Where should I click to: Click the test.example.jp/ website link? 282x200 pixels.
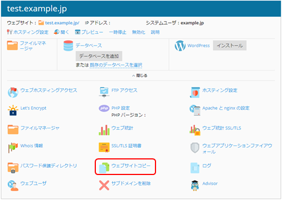coord(62,23)
